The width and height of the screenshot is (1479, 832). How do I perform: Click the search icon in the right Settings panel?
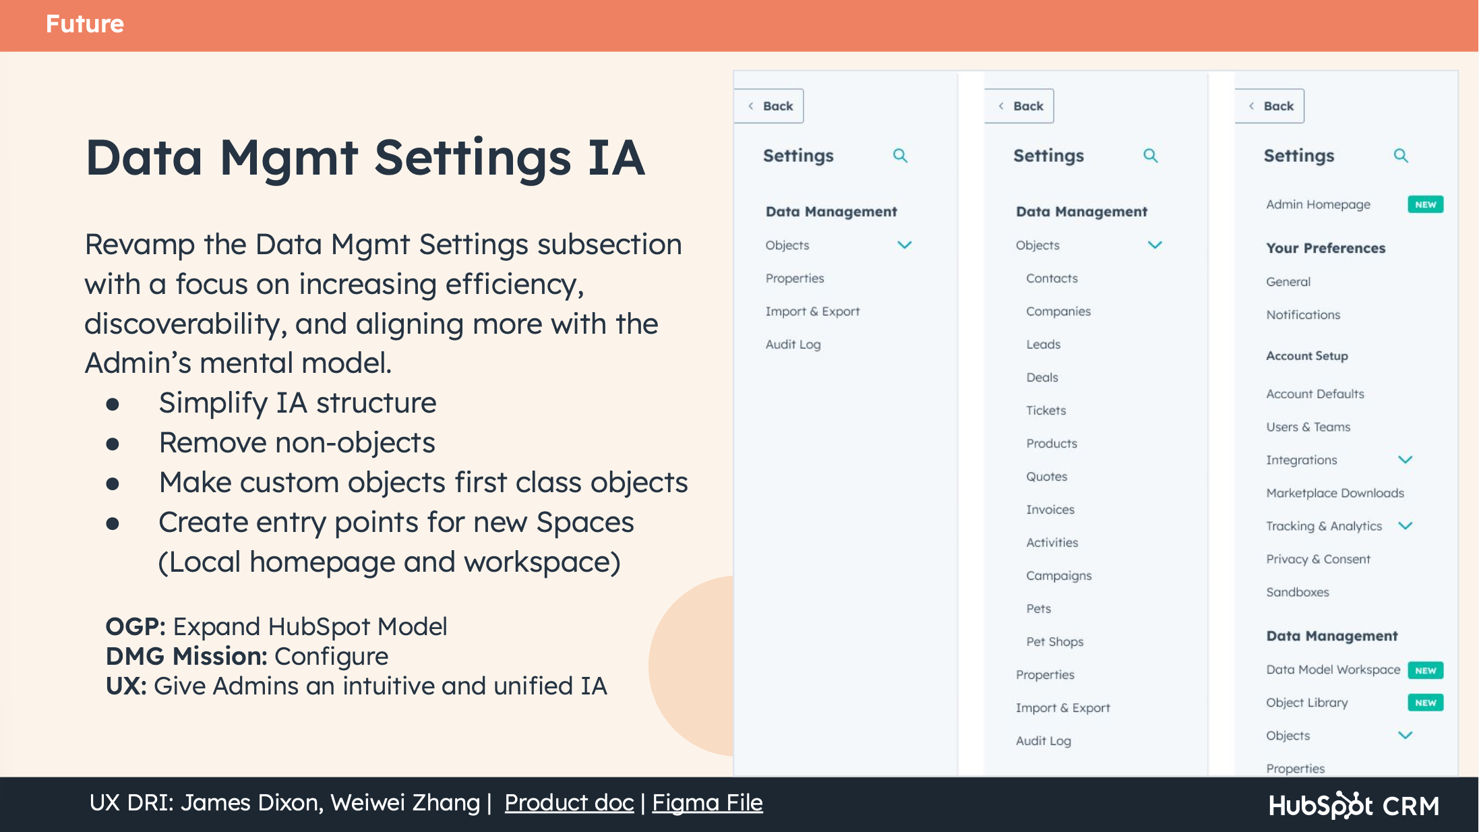click(1401, 156)
